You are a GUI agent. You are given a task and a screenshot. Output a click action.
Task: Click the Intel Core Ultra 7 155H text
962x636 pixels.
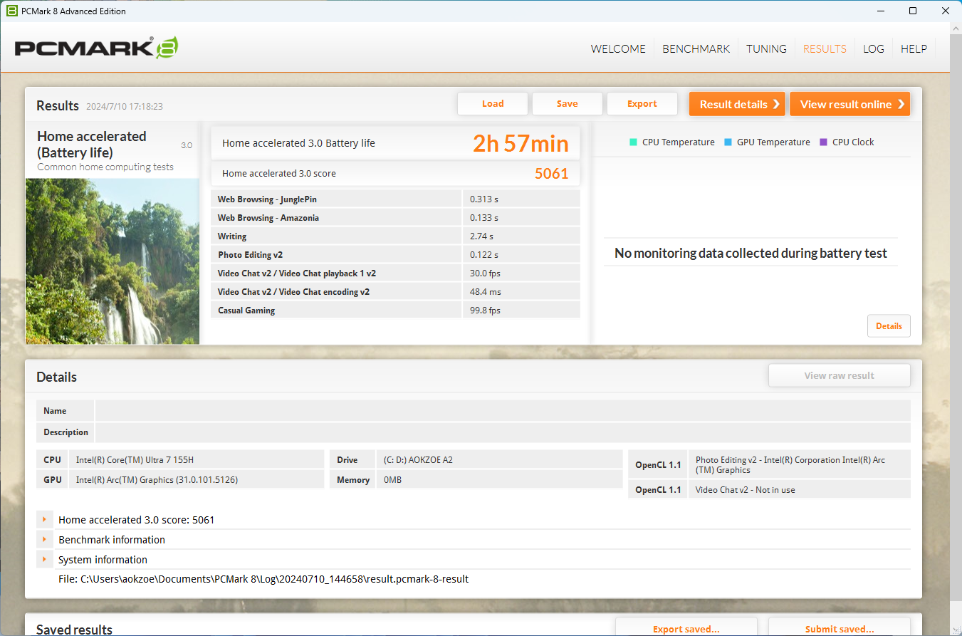coord(134,459)
